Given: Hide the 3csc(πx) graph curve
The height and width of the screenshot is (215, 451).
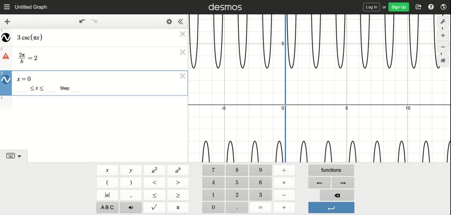Looking at the screenshot, I should coord(6,37).
